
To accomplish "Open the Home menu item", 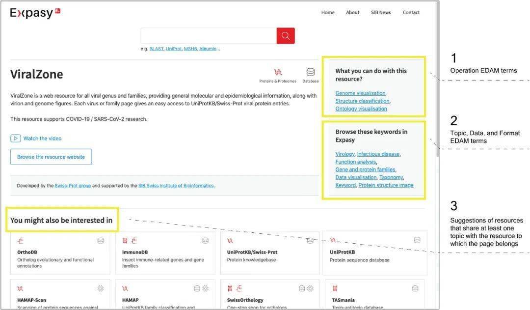I will point(328,13).
